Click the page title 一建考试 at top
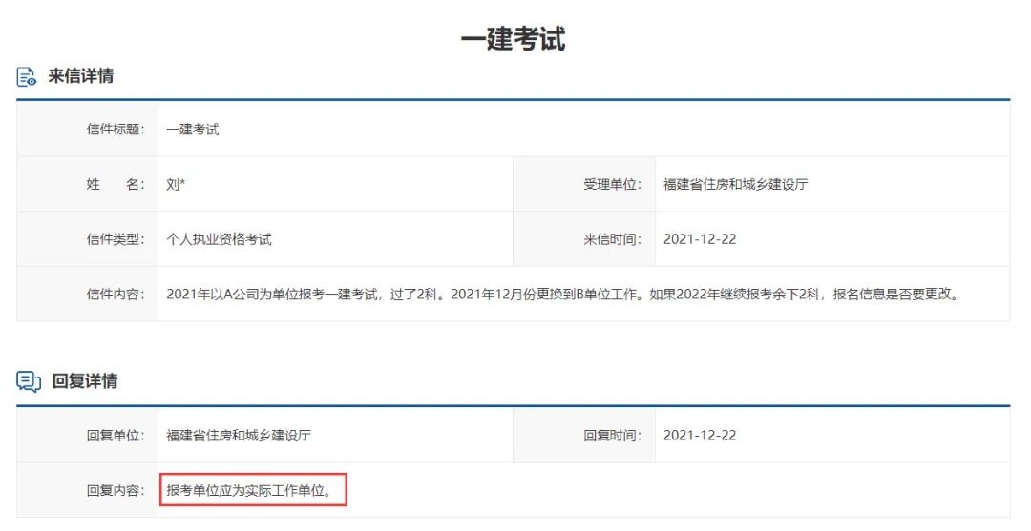 pyautogui.click(x=514, y=39)
